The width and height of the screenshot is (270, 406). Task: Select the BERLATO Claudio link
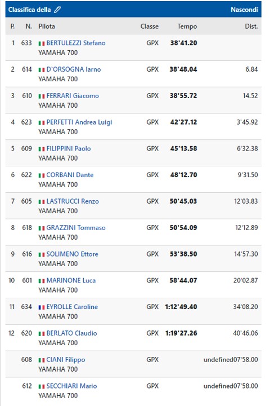71,333
